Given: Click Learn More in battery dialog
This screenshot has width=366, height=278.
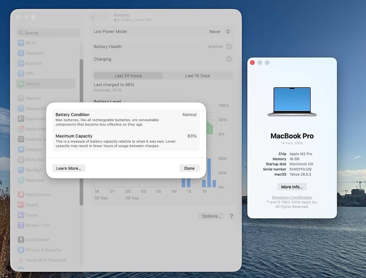Looking at the screenshot, I should (69, 168).
